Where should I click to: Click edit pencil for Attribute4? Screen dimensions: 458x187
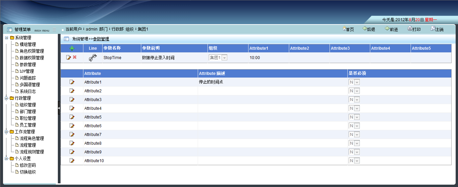point(72,108)
